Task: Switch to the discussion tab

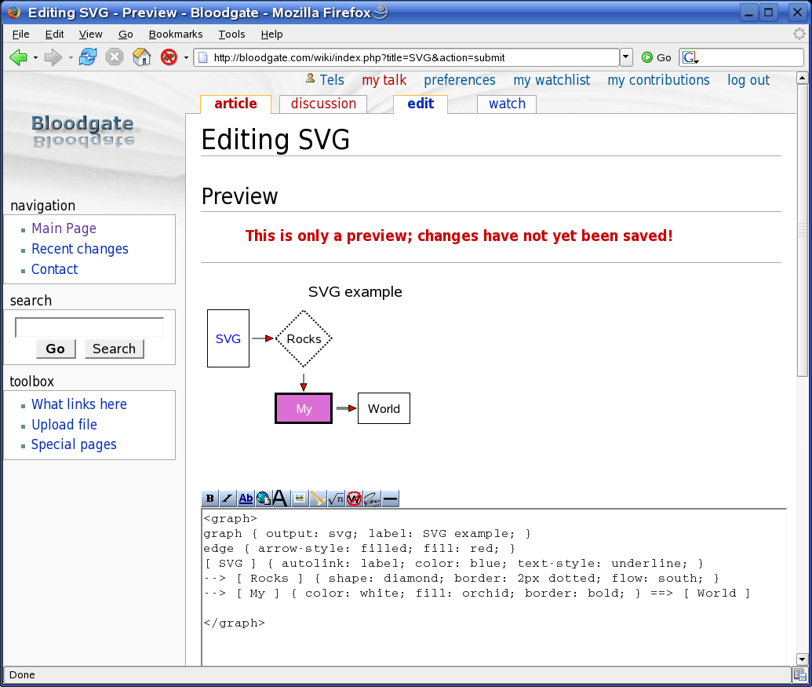Action: click(323, 104)
